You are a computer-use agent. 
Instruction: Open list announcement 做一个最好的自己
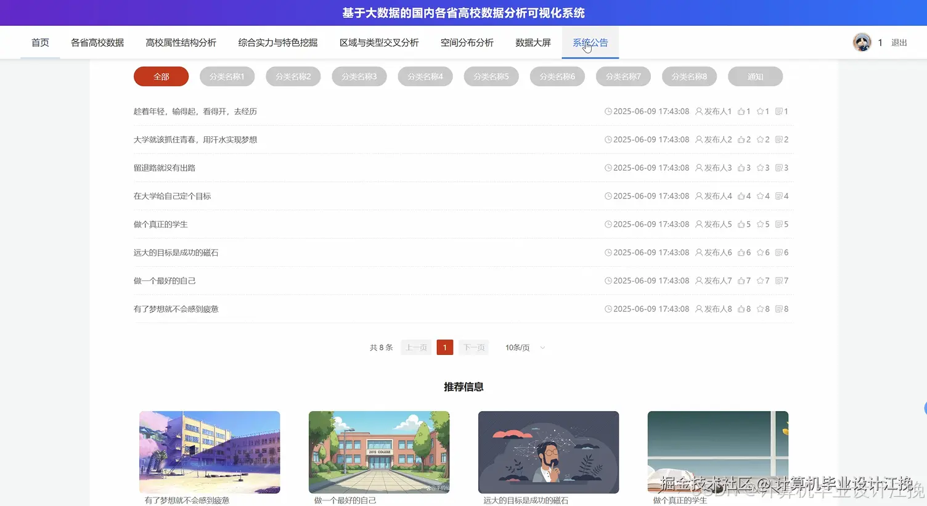(165, 280)
